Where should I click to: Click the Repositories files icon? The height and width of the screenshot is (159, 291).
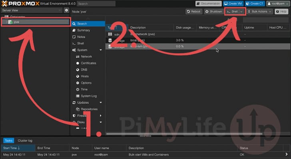[78, 109]
